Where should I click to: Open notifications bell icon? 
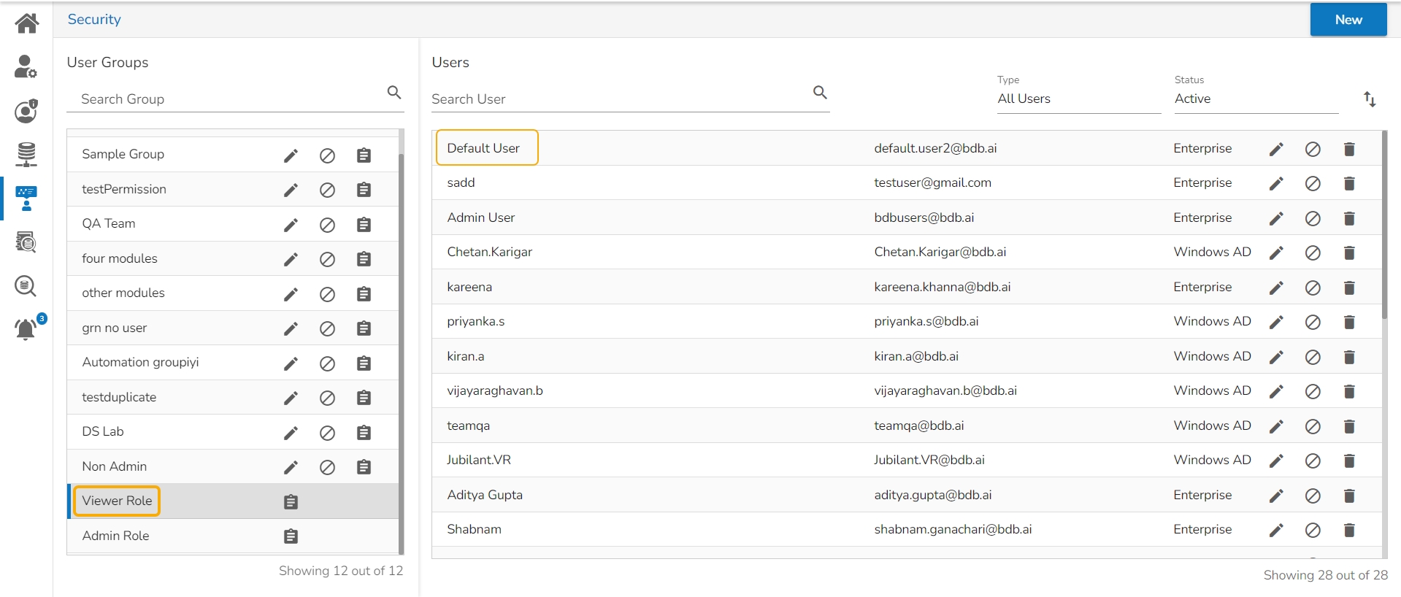(26, 329)
